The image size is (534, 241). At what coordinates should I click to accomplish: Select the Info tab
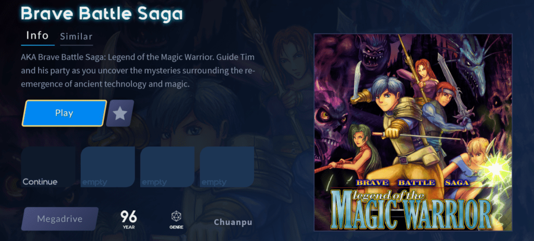click(x=38, y=36)
